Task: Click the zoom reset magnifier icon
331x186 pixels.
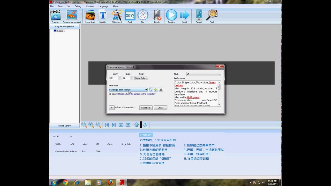Action: coord(84,125)
